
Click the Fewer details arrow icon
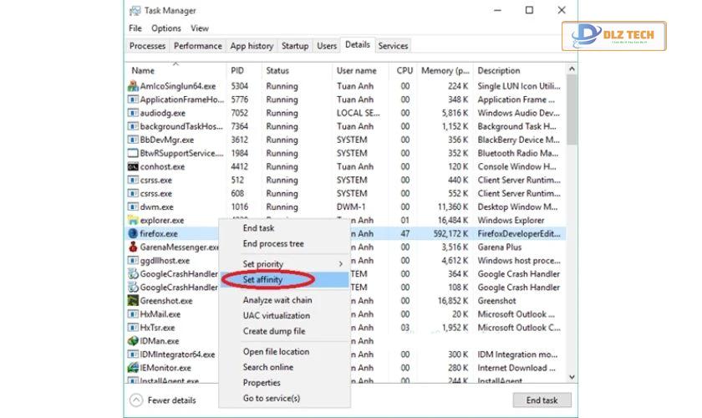[x=136, y=400]
